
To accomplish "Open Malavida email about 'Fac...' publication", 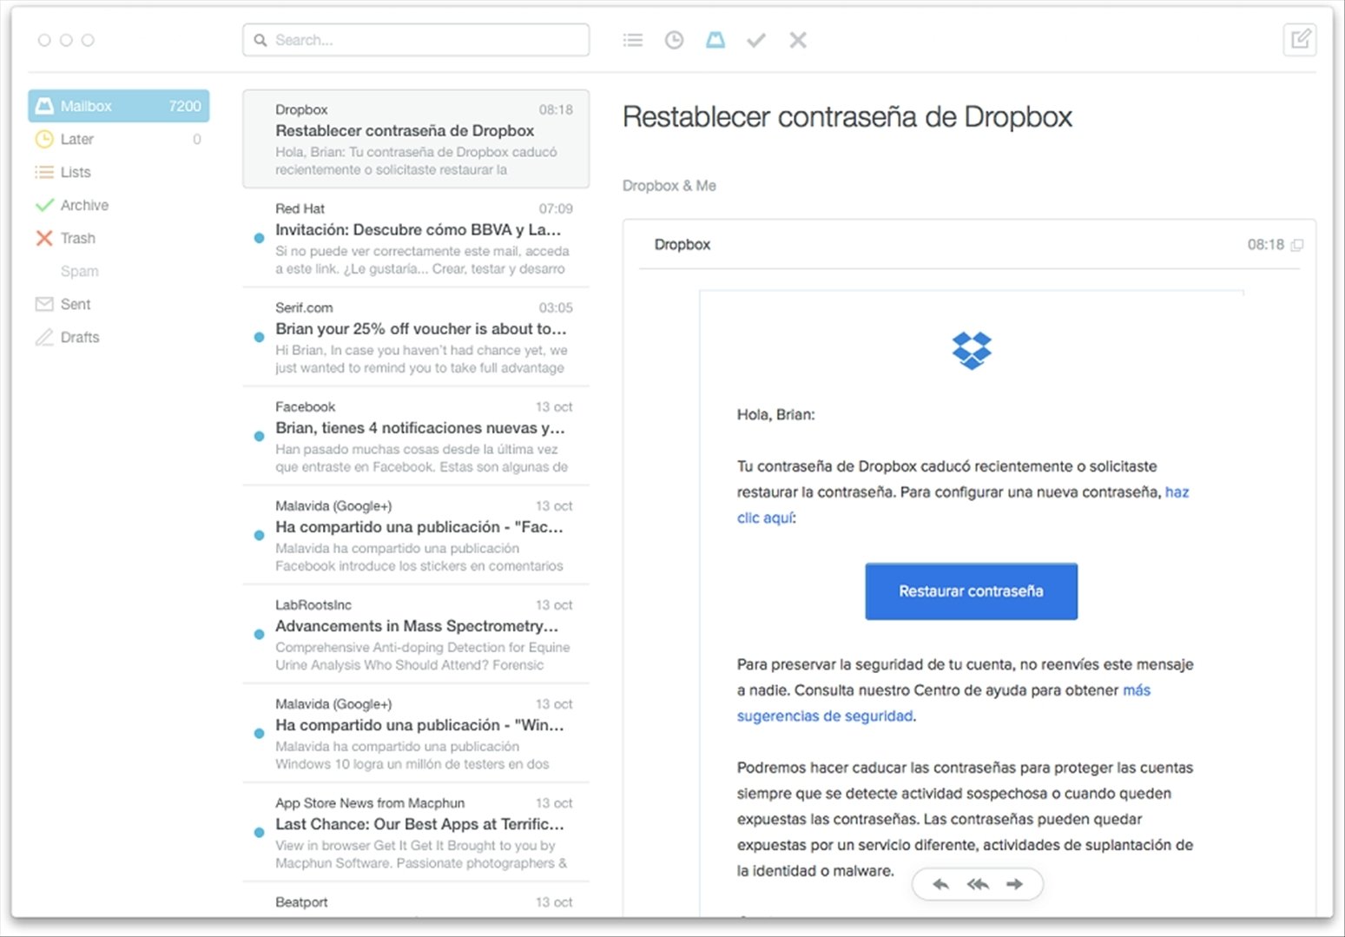I will click(x=416, y=535).
